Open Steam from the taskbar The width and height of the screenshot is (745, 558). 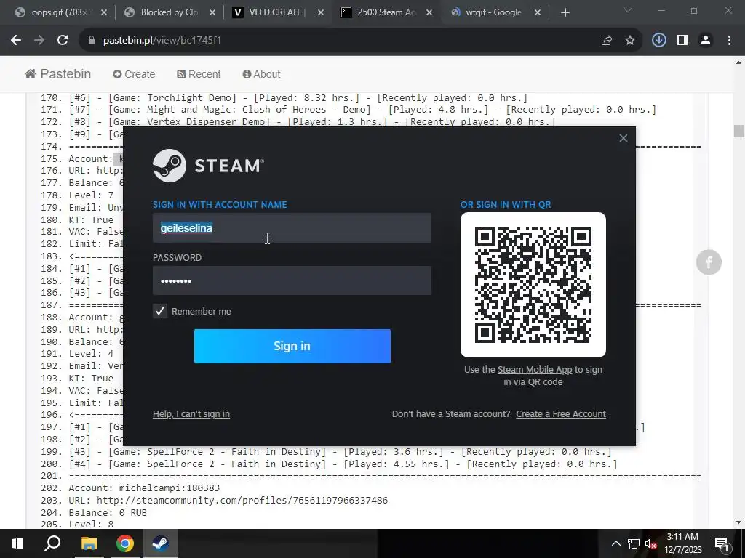pos(161,543)
